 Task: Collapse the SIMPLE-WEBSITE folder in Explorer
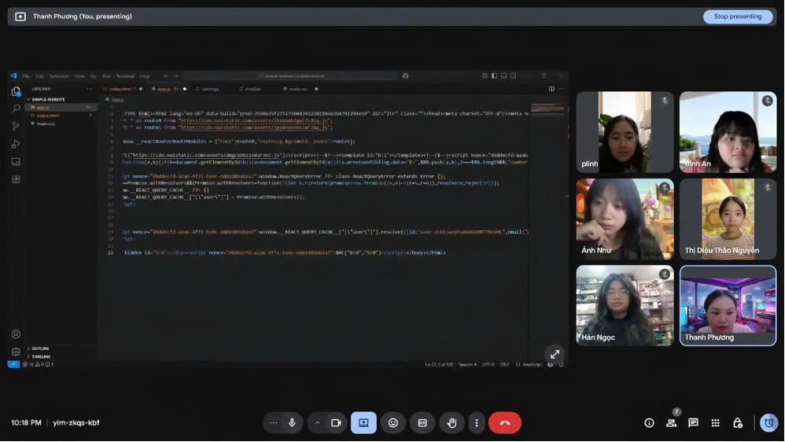tap(50, 99)
